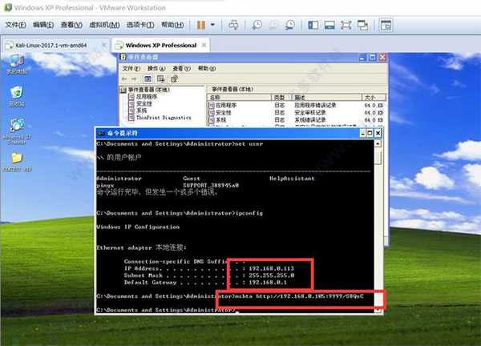Screen dimensions: 481x346
Task: Click the last console view icon in VMware toolbar
Action: 386,25
